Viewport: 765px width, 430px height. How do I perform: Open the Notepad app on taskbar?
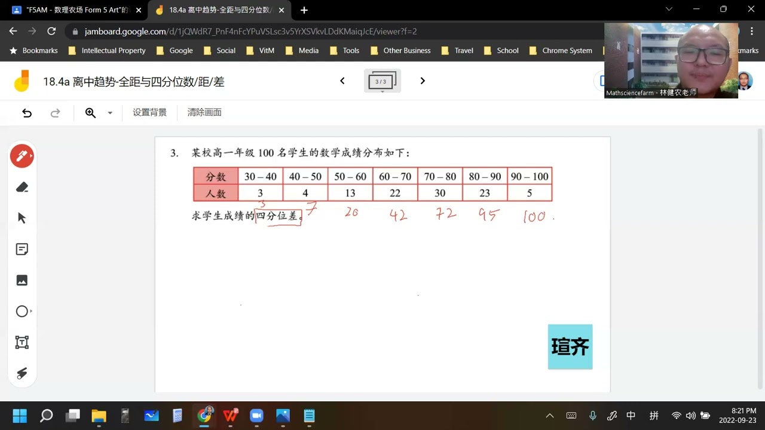tap(309, 416)
